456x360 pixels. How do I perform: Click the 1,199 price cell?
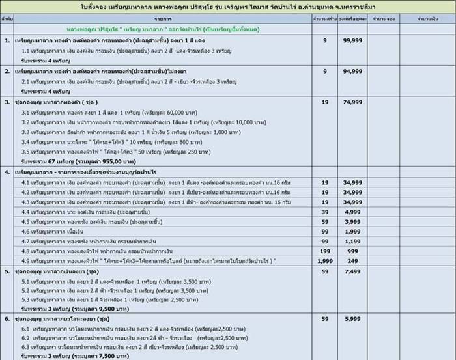pos(352,242)
